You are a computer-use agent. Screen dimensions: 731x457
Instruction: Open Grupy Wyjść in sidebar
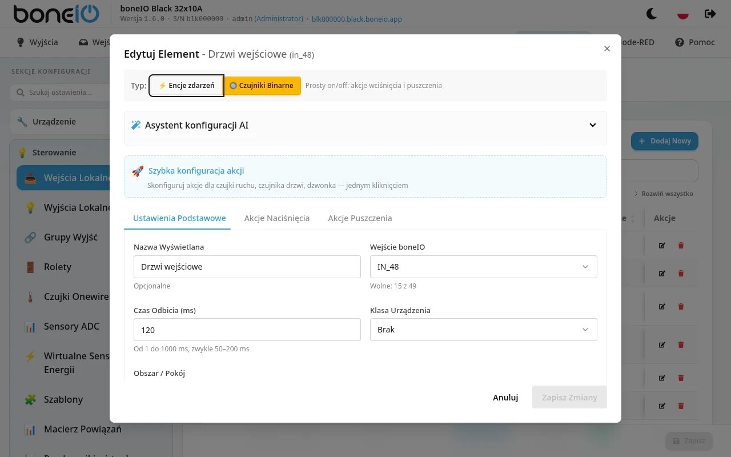[x=63, y=237]
